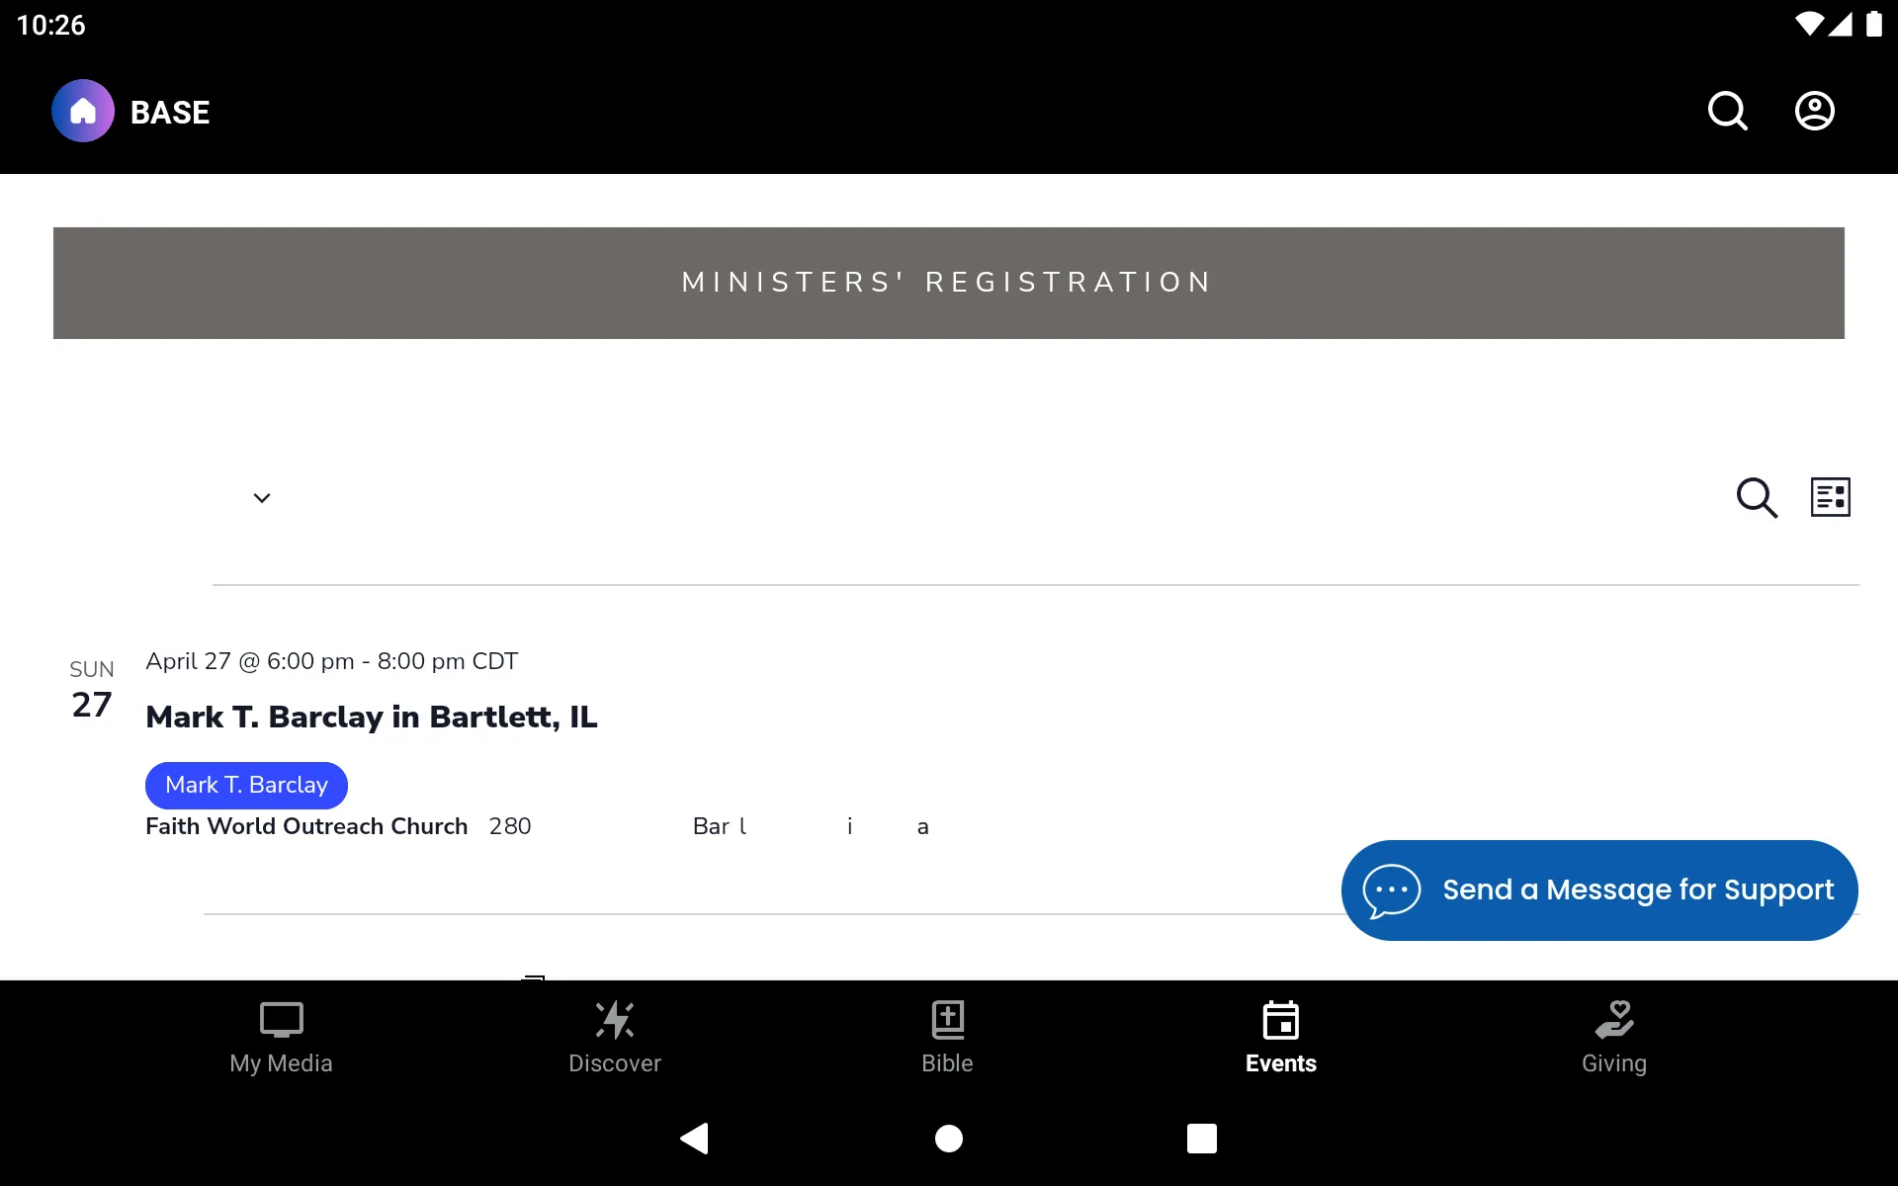
Task: Tap the support chat bubble icon
Action: [1392, 890]
